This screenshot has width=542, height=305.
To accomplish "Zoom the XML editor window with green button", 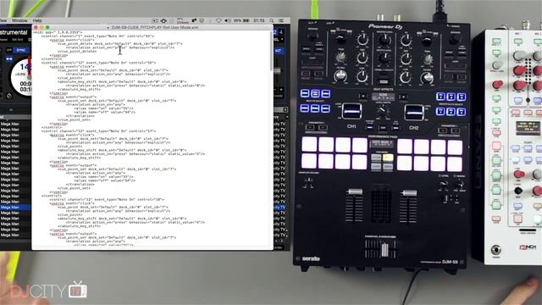I will click(47, 27).
